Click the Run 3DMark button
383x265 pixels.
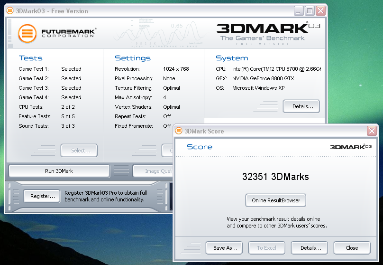pos(59,171)
